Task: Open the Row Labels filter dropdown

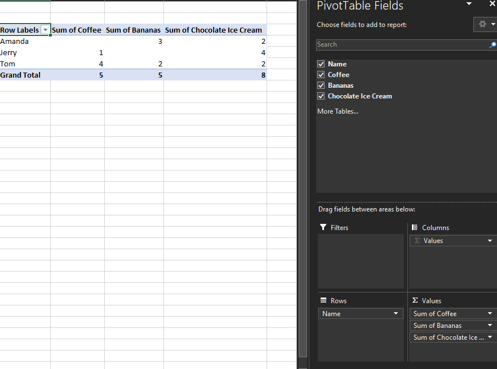Action: [45, 30]
